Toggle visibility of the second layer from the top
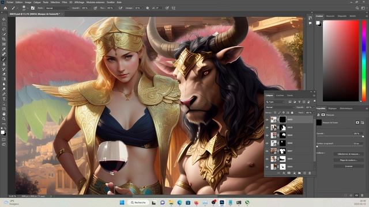This screenshot has width=369, height=207. click(267, 128)
